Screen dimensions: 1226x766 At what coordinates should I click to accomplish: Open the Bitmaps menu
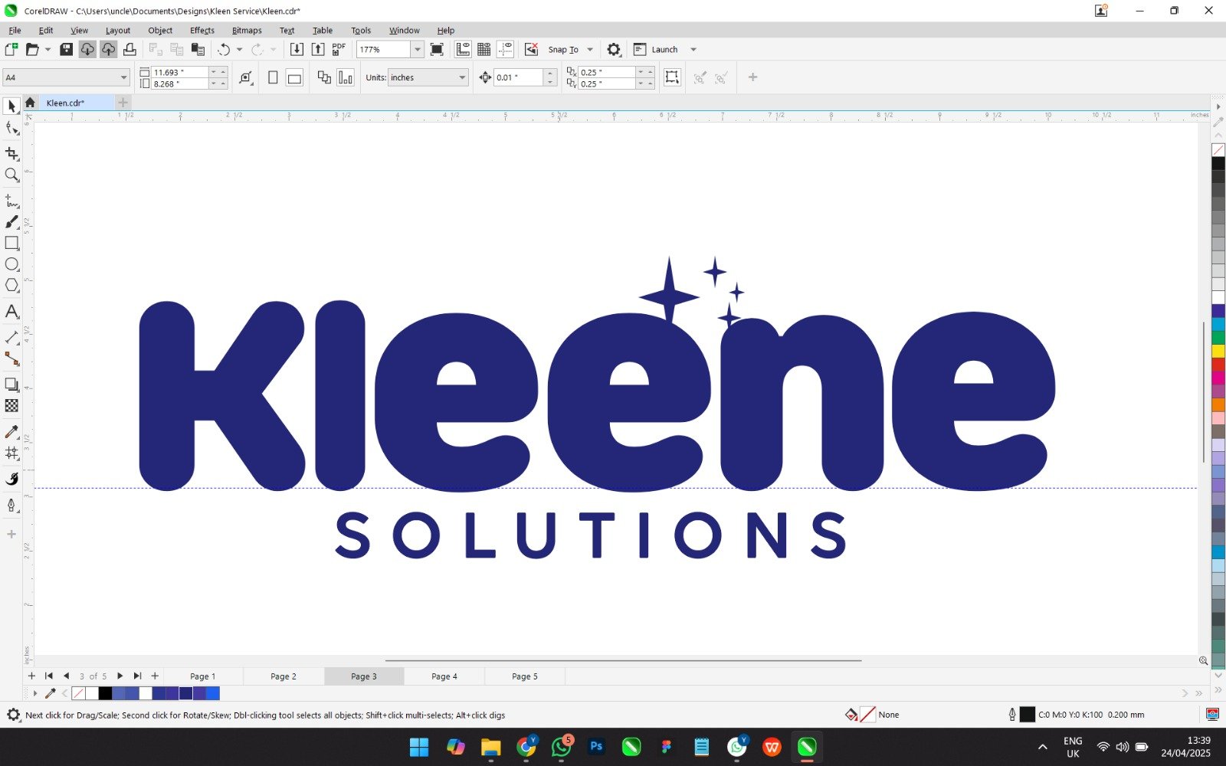246,31
